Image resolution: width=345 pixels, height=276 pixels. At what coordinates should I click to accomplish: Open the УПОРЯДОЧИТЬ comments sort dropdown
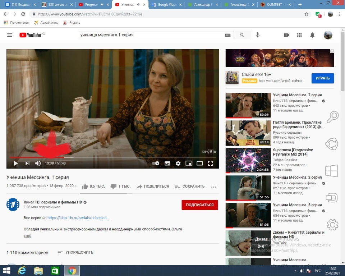point(75,252)
